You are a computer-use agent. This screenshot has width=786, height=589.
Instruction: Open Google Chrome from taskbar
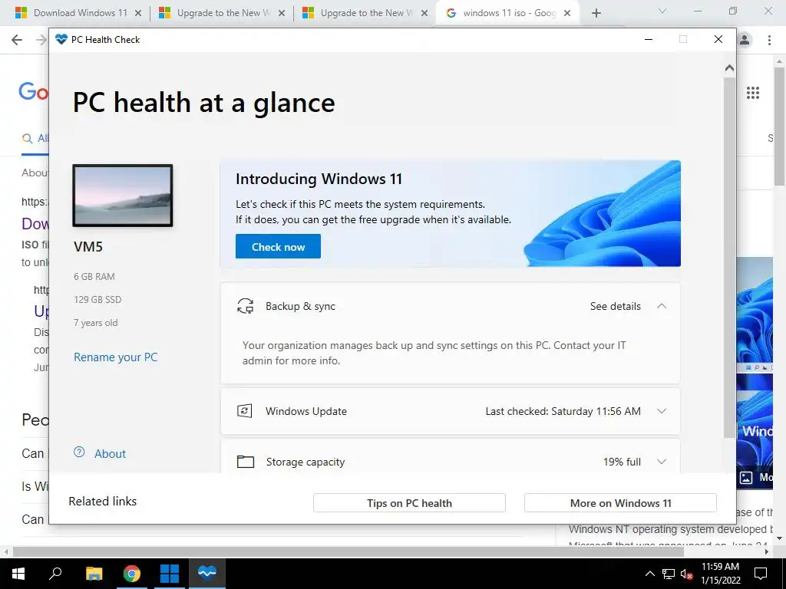132,573
